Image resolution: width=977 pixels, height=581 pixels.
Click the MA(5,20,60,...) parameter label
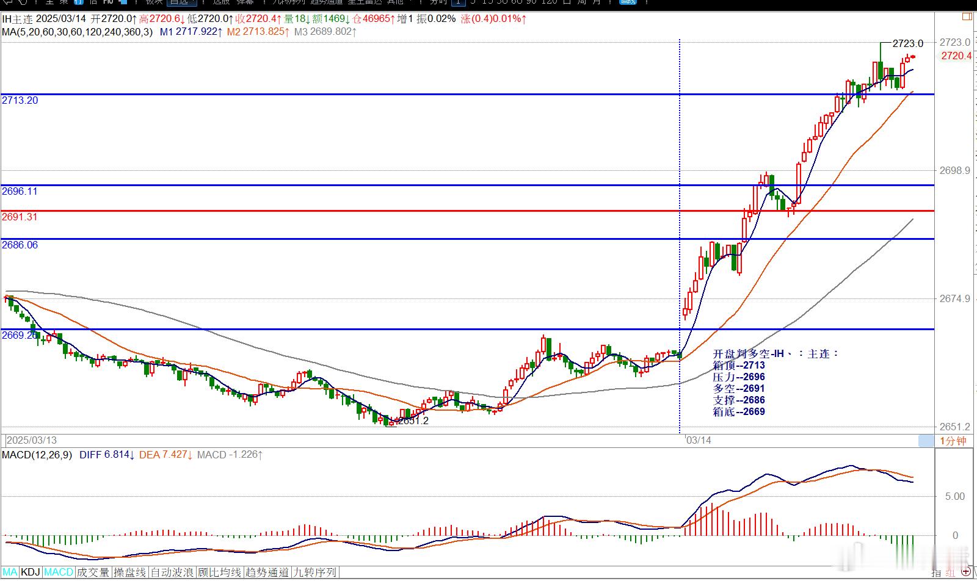point(77,31)
